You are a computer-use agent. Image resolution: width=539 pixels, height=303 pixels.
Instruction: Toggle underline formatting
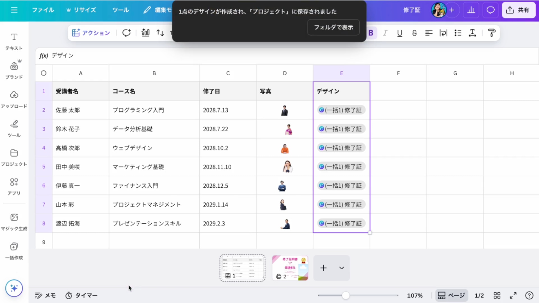(x=400, y=33)
